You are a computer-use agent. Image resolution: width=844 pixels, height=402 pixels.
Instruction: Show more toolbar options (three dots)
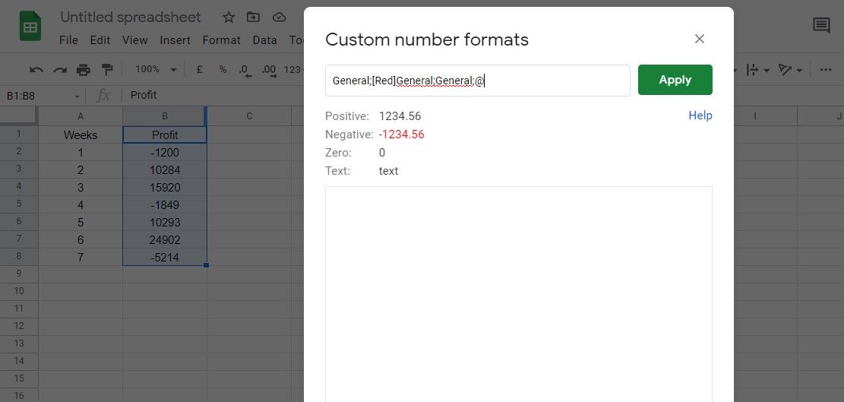[x=825, y=70]
